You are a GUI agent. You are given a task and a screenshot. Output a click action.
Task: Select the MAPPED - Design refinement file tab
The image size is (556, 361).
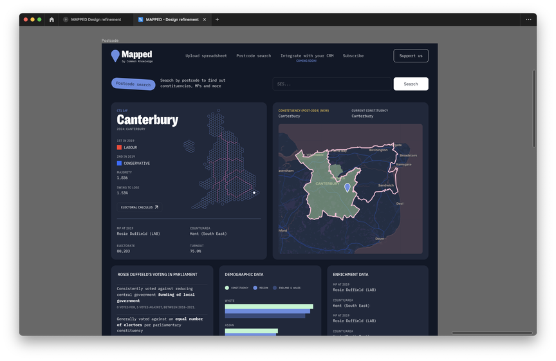(x=172, y=19)
